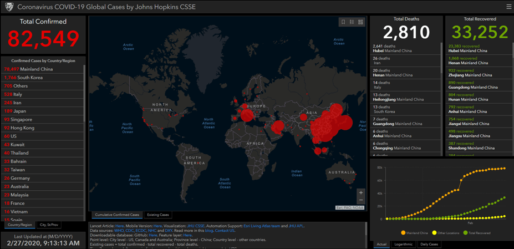Select '932 recovered Zhejiang' entry
The height and width of the screenshot is (249, 514).
pyautogui.click(x=479, y=73)
